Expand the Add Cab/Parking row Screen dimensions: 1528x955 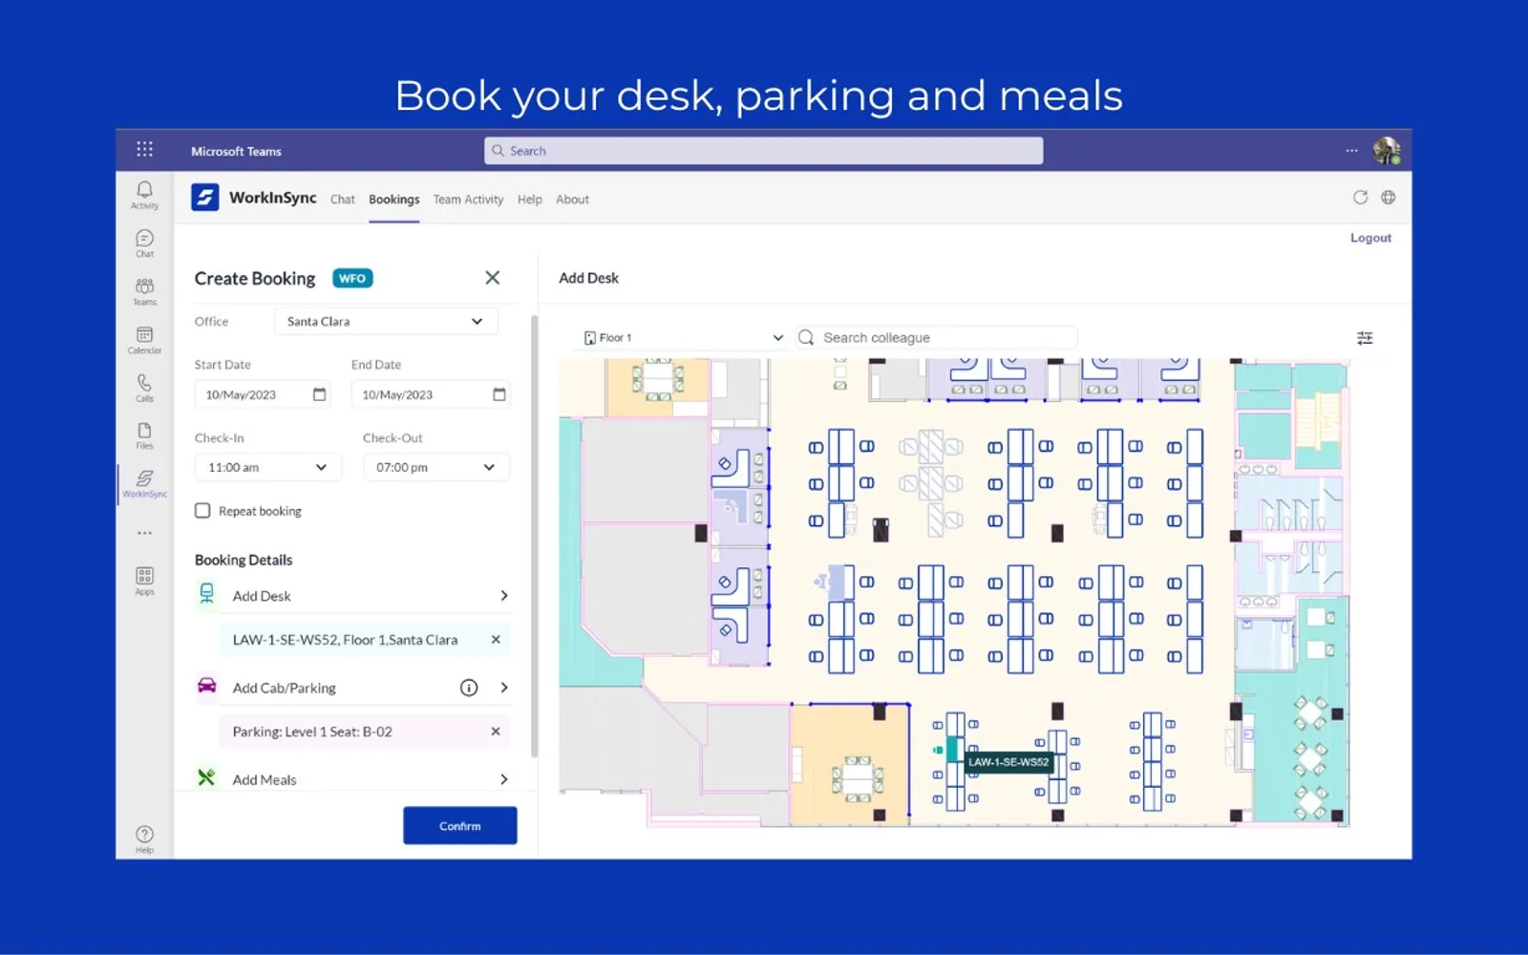352,688
